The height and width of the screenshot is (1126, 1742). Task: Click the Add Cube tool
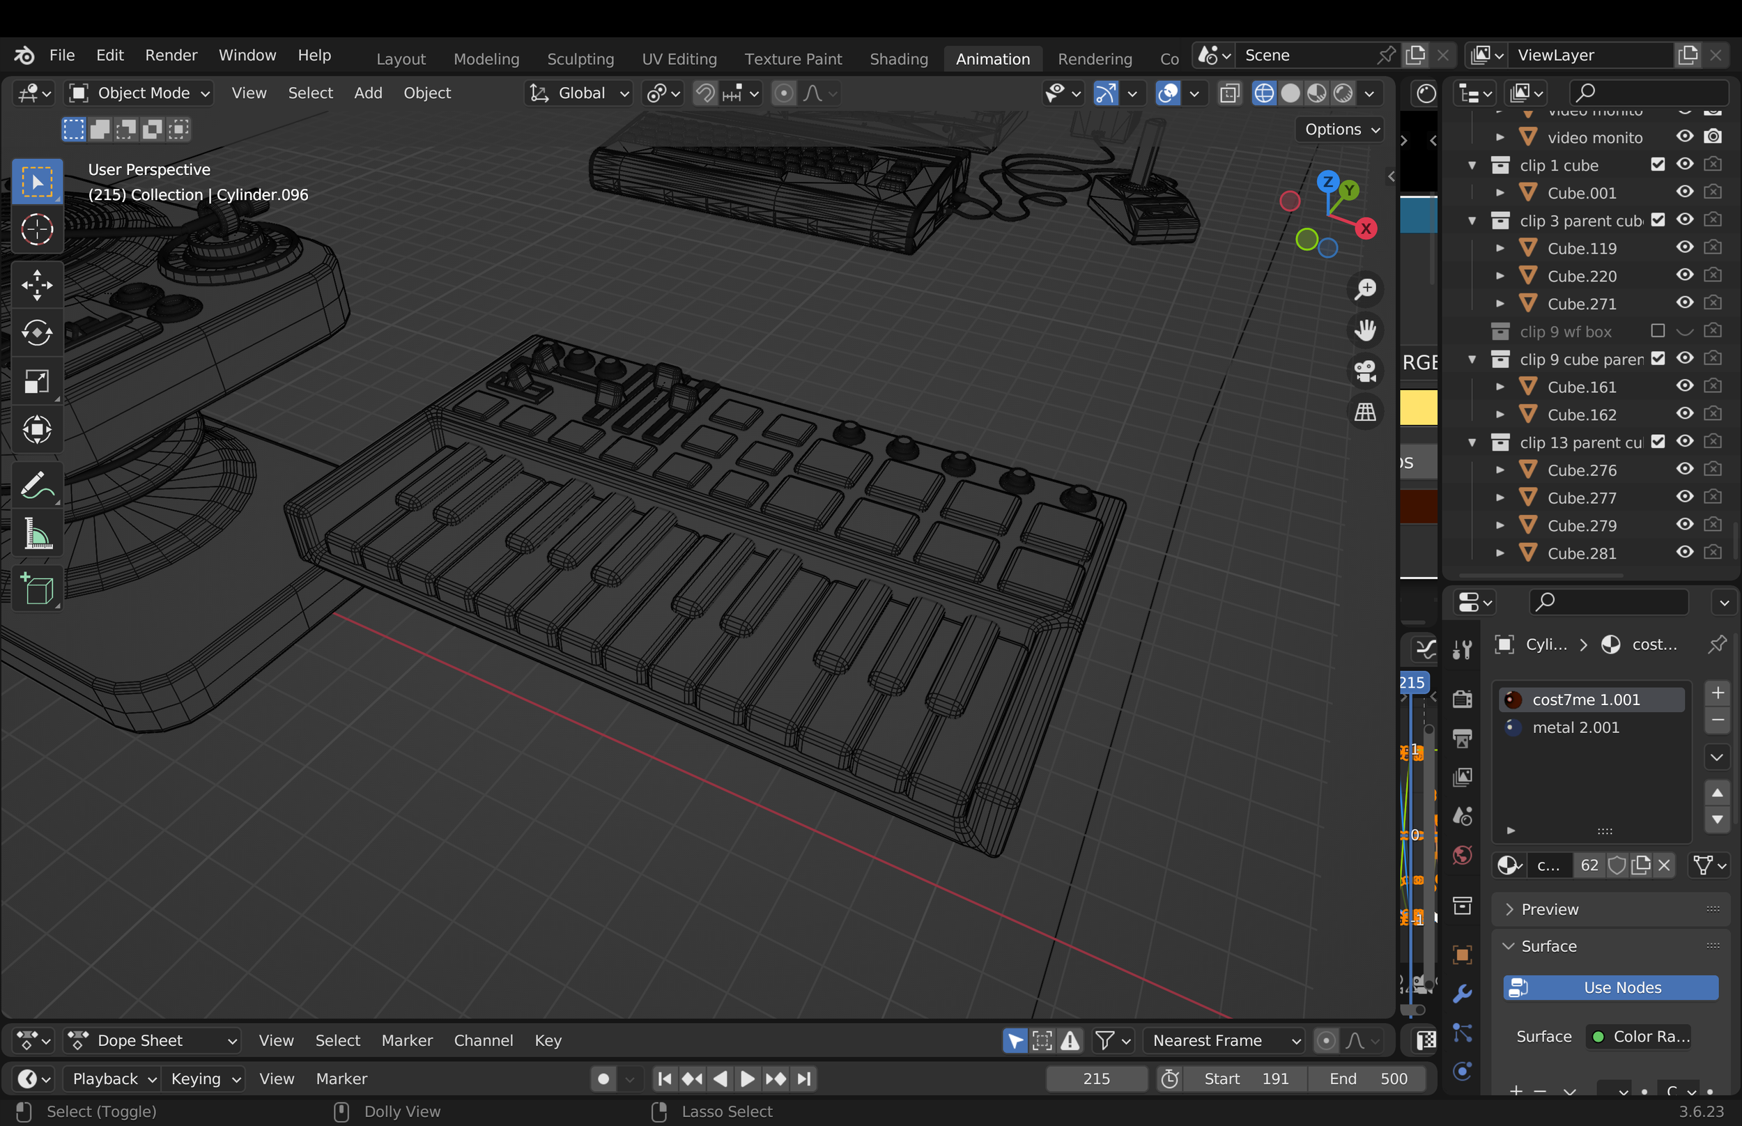[x=36, y=589]
